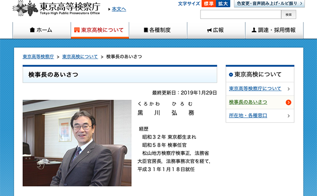Click the blue circle icon in sidebar heading

tap(231, 75)
